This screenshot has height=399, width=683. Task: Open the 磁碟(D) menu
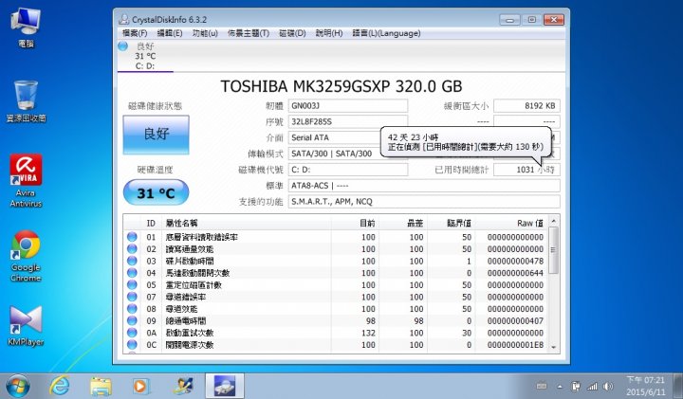pyautogui.click(x=292, y=33)
